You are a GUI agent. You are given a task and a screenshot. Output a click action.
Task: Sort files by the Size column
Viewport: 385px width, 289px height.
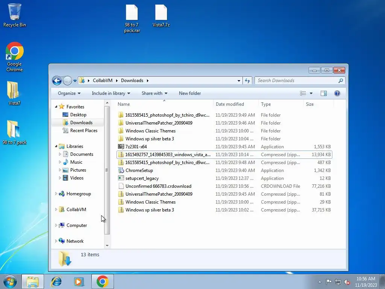(x=319, y=104)
